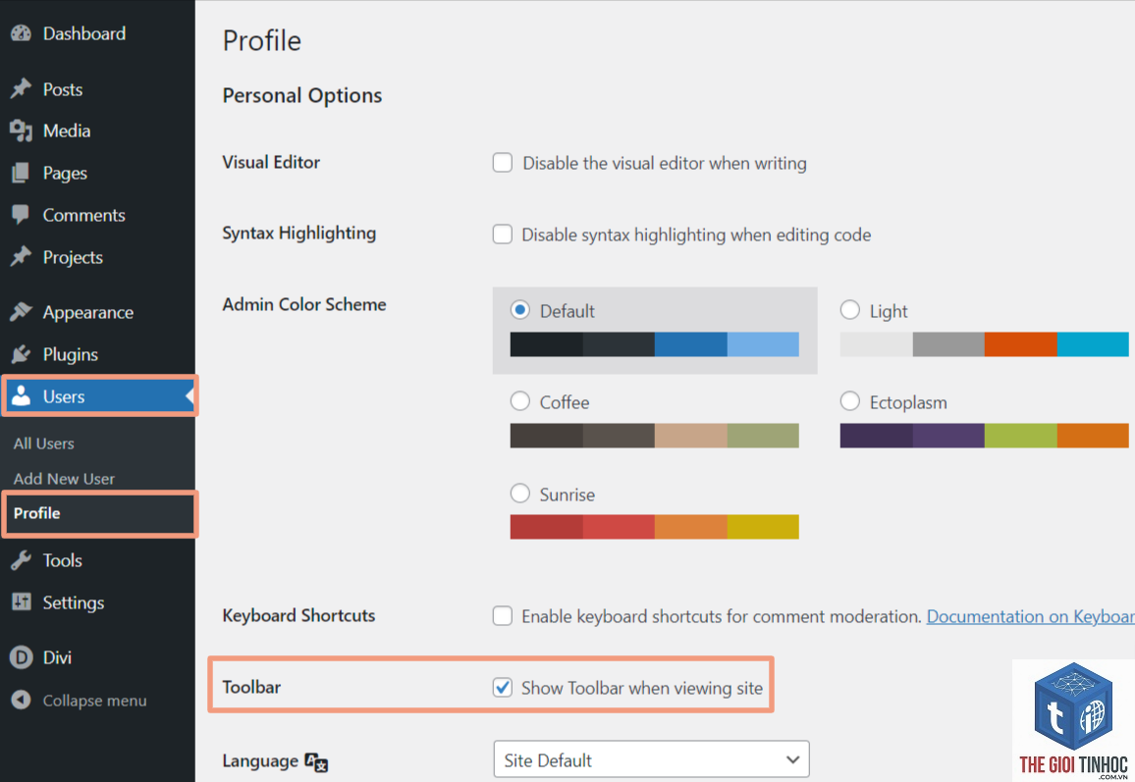Open the Appearance menu
The image size is (1135, 782).
88,313
